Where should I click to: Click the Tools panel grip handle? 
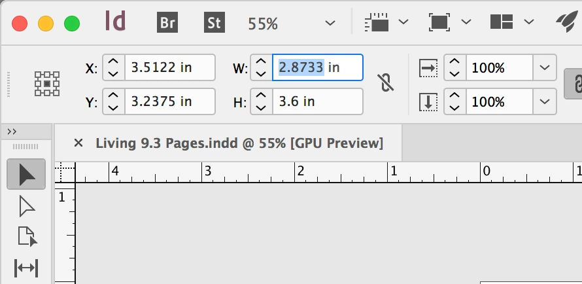pyautogui.click(x=26, y=147)
